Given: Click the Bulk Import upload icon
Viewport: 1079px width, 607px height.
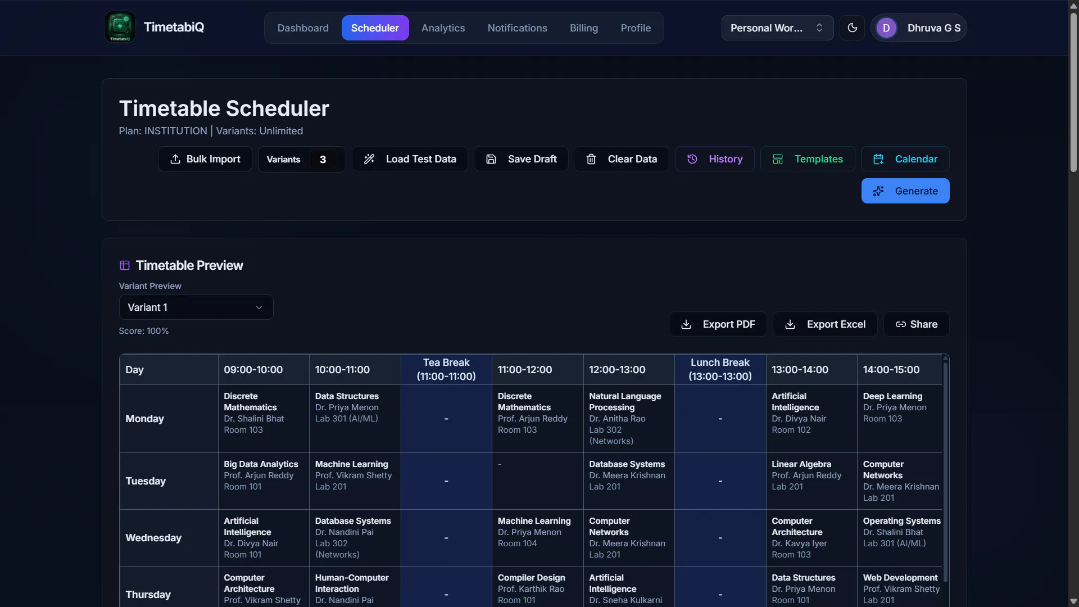Looking at the screenshot, I should point(175,159).
